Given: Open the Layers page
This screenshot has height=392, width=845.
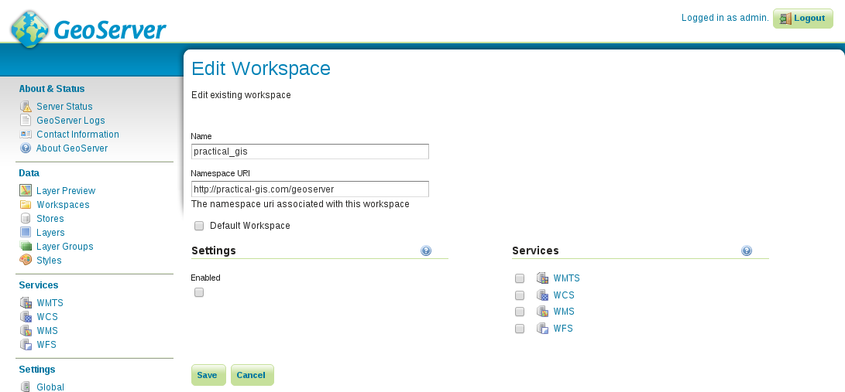Looking at the screenshot, I should click(x=50, y=233).
